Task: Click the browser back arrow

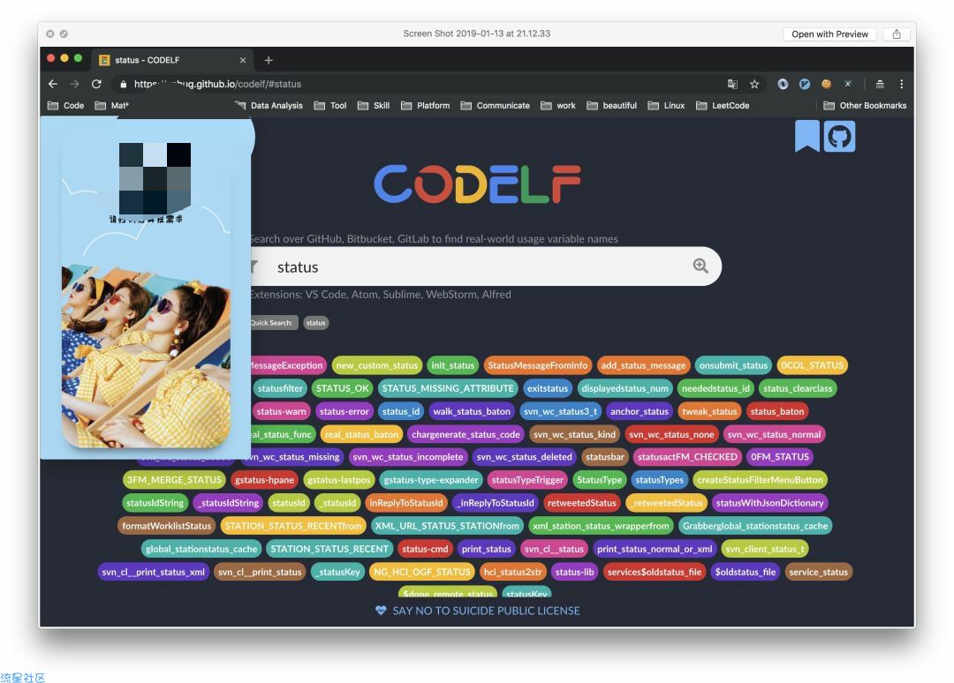Action: coord(53,84)
